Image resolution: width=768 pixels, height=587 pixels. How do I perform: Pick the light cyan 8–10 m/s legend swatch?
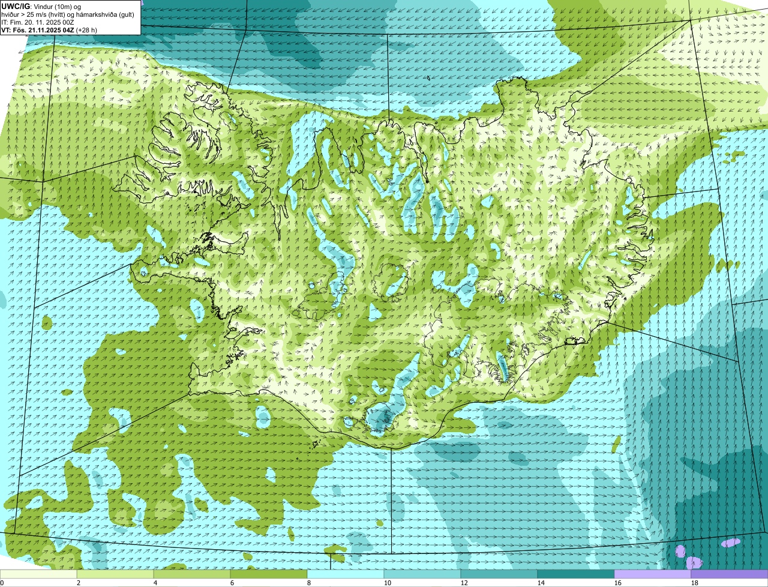tap(346, 574)
